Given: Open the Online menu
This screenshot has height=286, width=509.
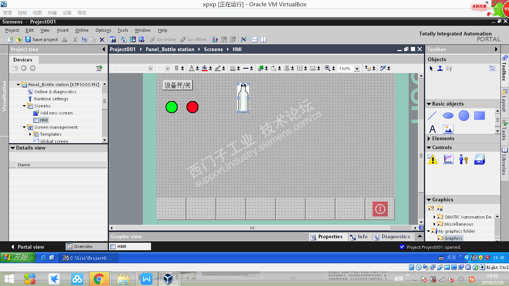Looking at the screenshot, I should (x=82, y=30).
